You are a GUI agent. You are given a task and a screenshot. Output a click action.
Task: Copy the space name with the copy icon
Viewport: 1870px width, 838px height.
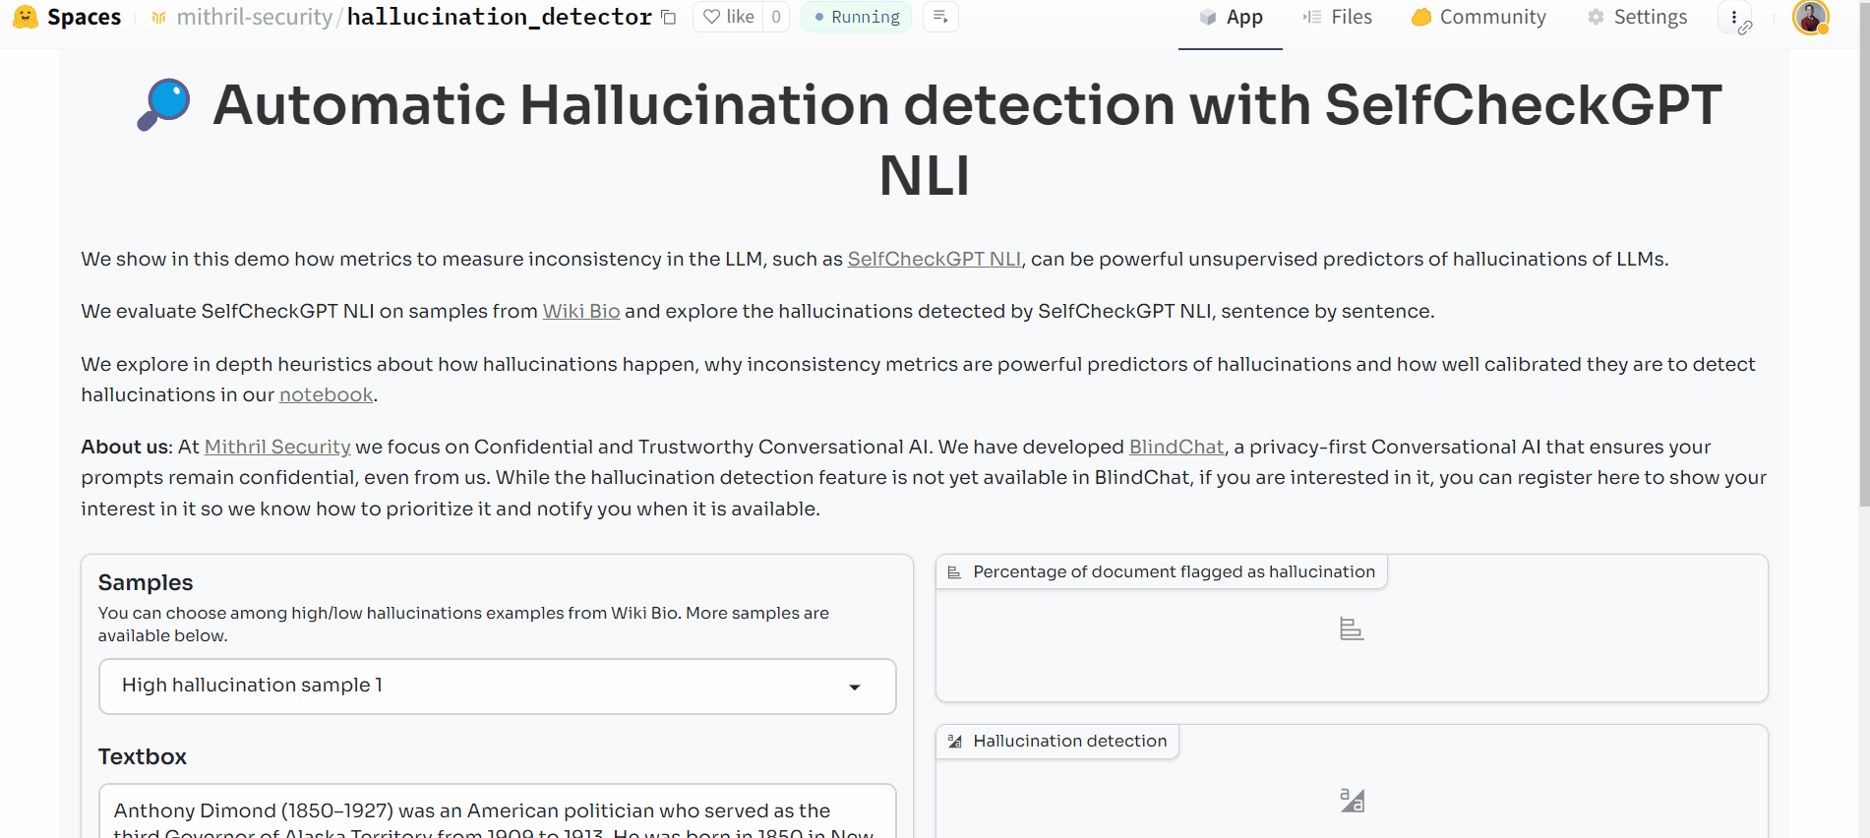[x=669, y=17]
